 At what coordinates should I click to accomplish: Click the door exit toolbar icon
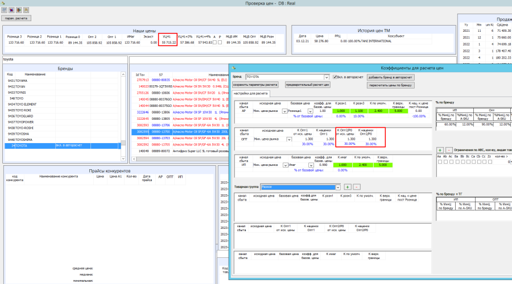pos(19,10)
